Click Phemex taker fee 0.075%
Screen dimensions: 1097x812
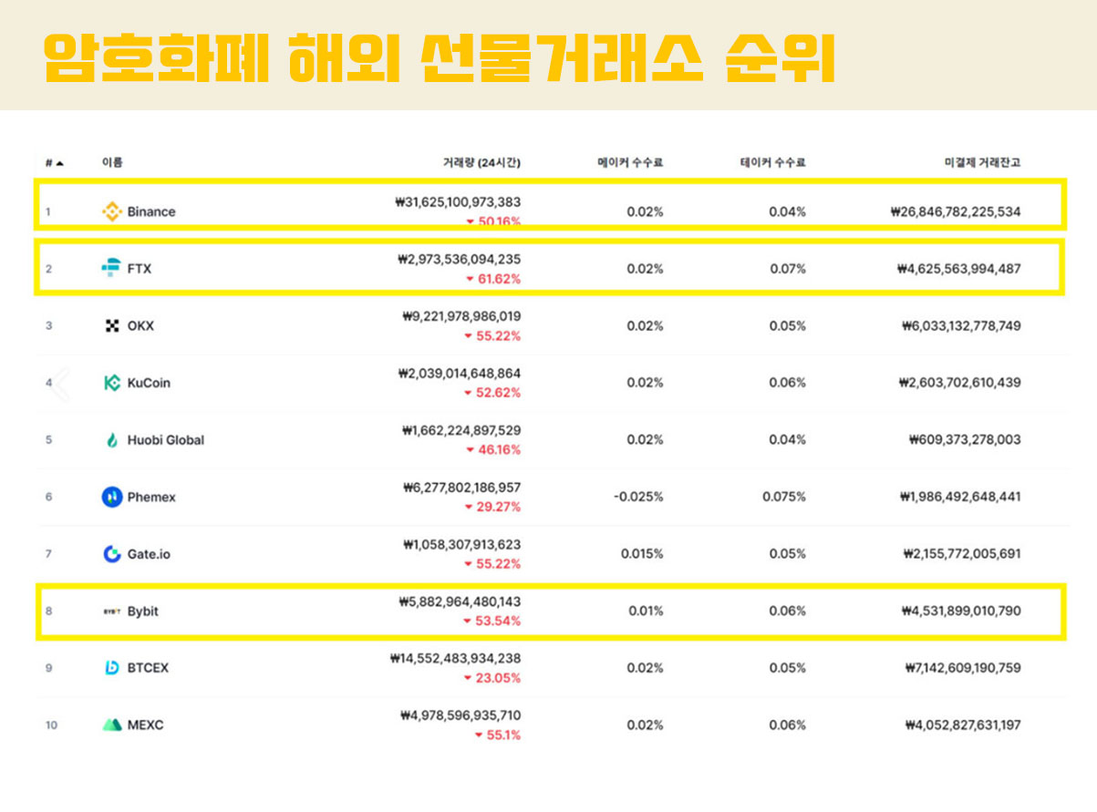[784, 497]
